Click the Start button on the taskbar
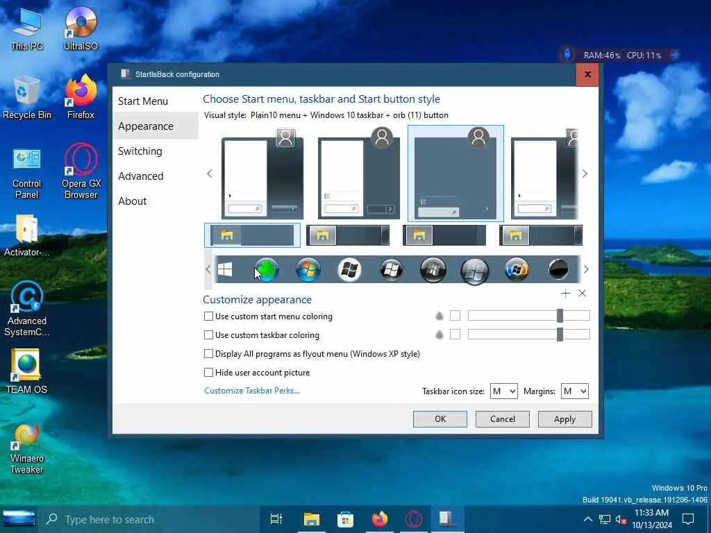Image resolution: width=711 pixels, height=533 pixels. click(19, 519)
